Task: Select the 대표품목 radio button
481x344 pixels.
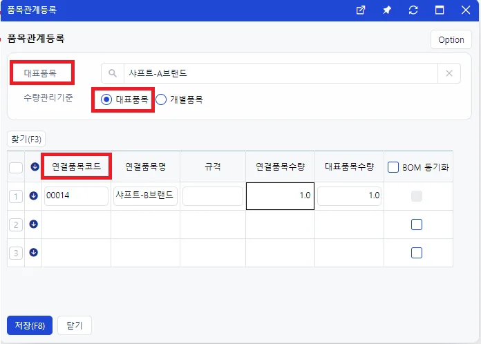Action: click(106, 99)
